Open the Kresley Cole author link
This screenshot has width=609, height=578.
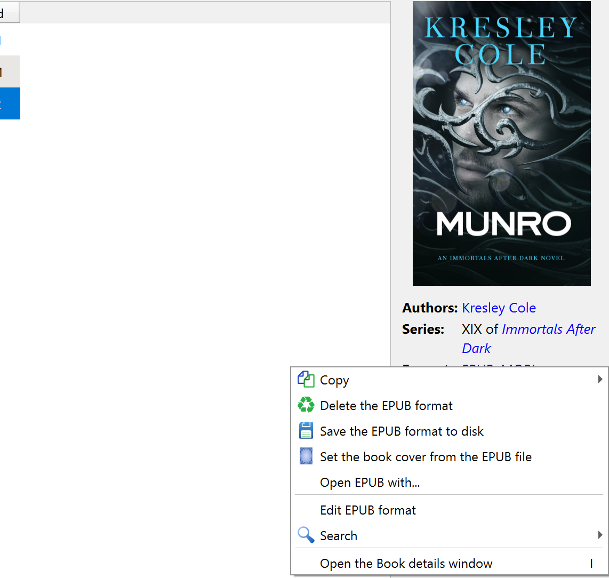[x=499, y=308]
